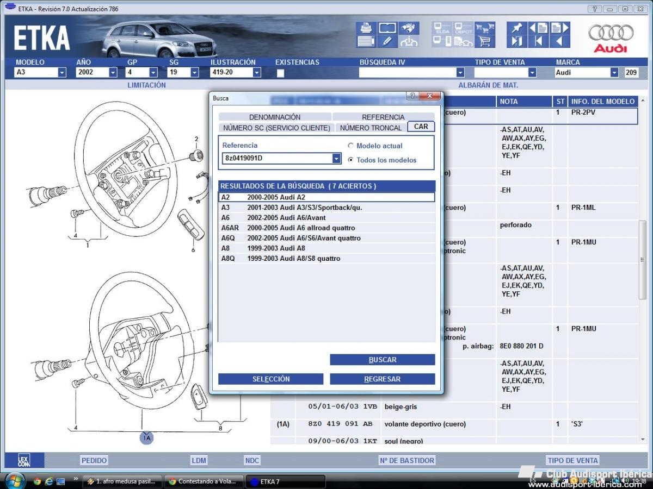Switch to the DENOMINACIÓN tab

275,117
